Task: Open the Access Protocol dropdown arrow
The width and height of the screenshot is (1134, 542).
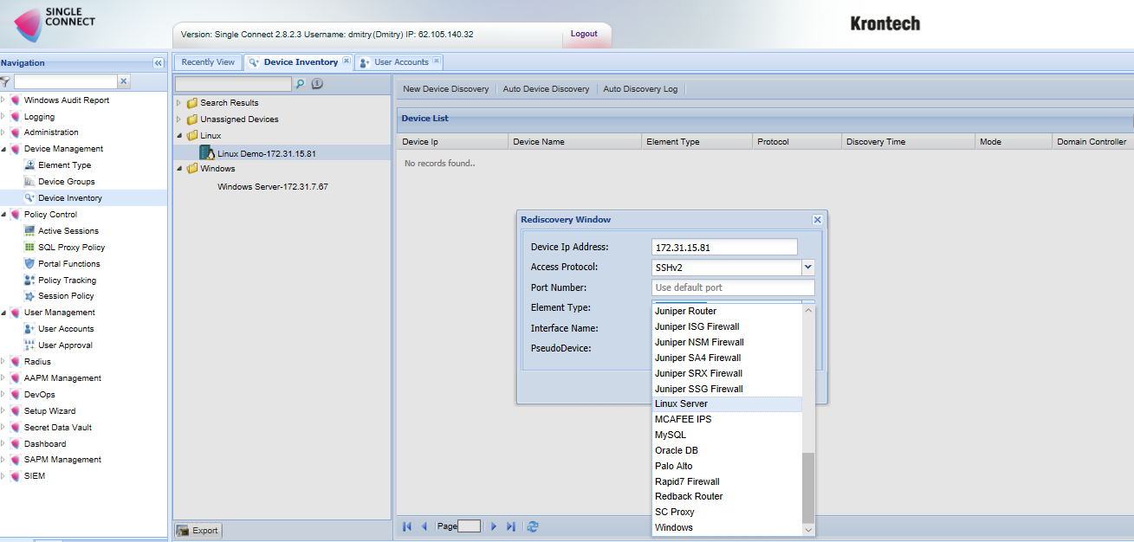Action: [x=807, y=268]
